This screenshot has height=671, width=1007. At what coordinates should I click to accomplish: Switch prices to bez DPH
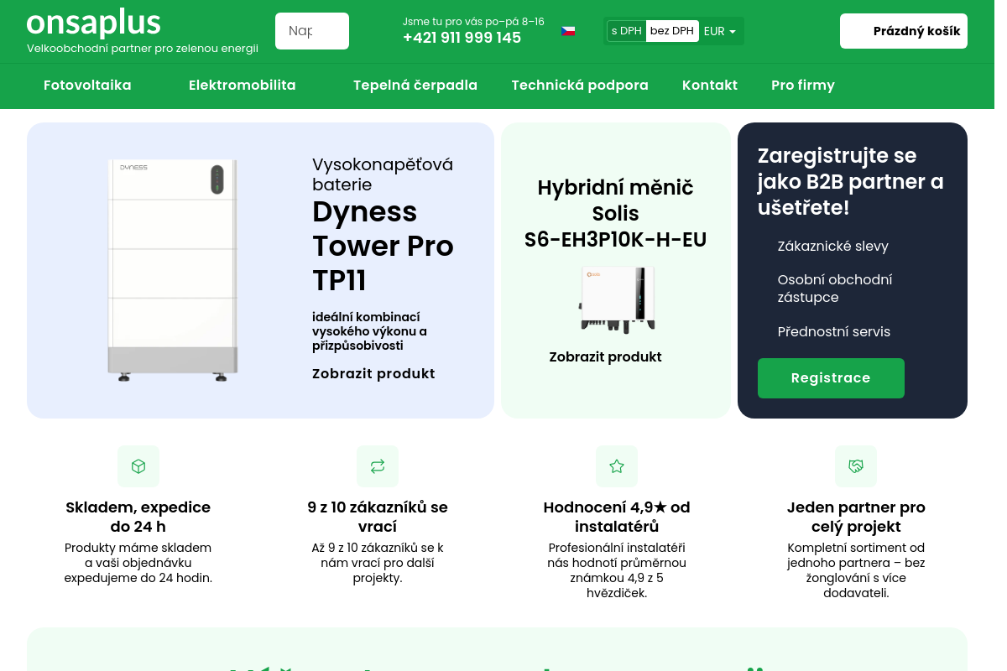[672, 31]
